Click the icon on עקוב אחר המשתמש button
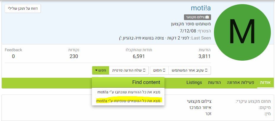275x121 pixels. click(206, 70)
